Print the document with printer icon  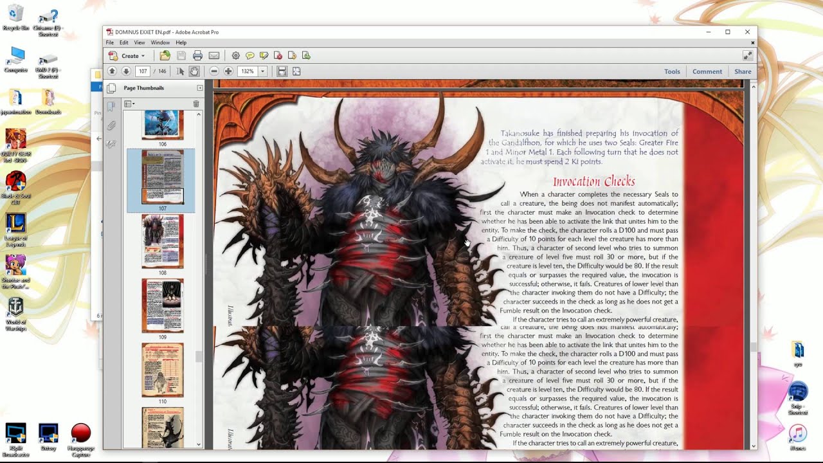tap(197, 56)
